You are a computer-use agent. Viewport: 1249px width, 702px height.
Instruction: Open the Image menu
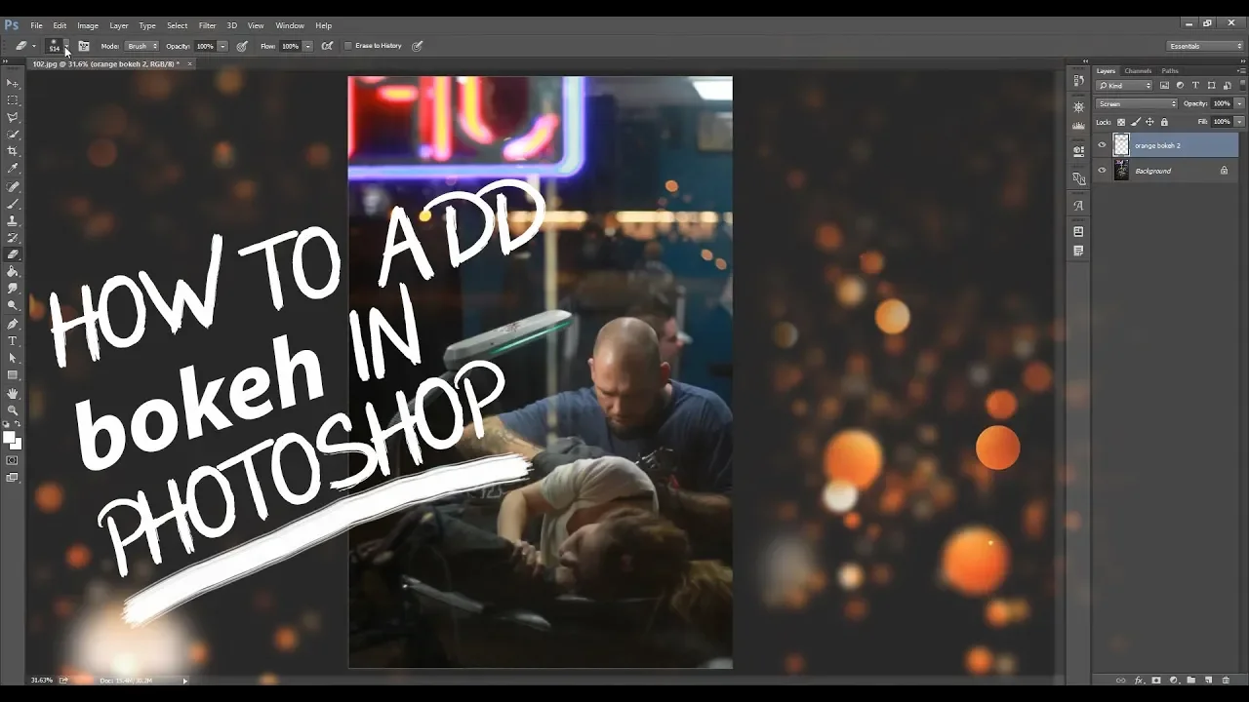point(88,25)
